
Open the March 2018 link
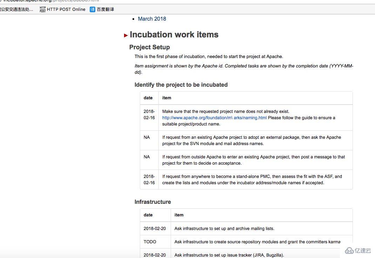coord(152,19)
